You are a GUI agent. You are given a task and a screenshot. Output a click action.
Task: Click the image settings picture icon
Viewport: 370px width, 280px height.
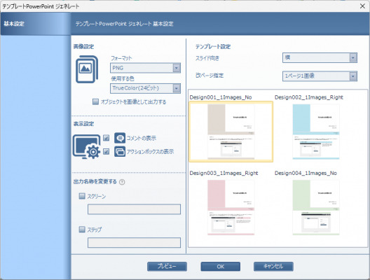[x=87, y=69]
